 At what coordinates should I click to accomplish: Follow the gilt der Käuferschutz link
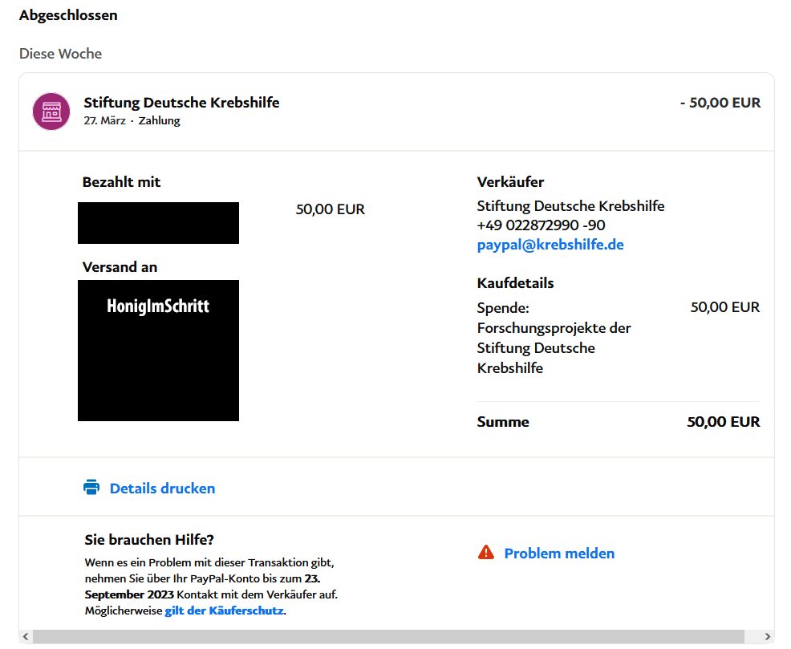[224, 610]
